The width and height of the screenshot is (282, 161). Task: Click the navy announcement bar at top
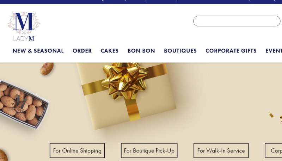pyautogui.click(x=141, y=2)
